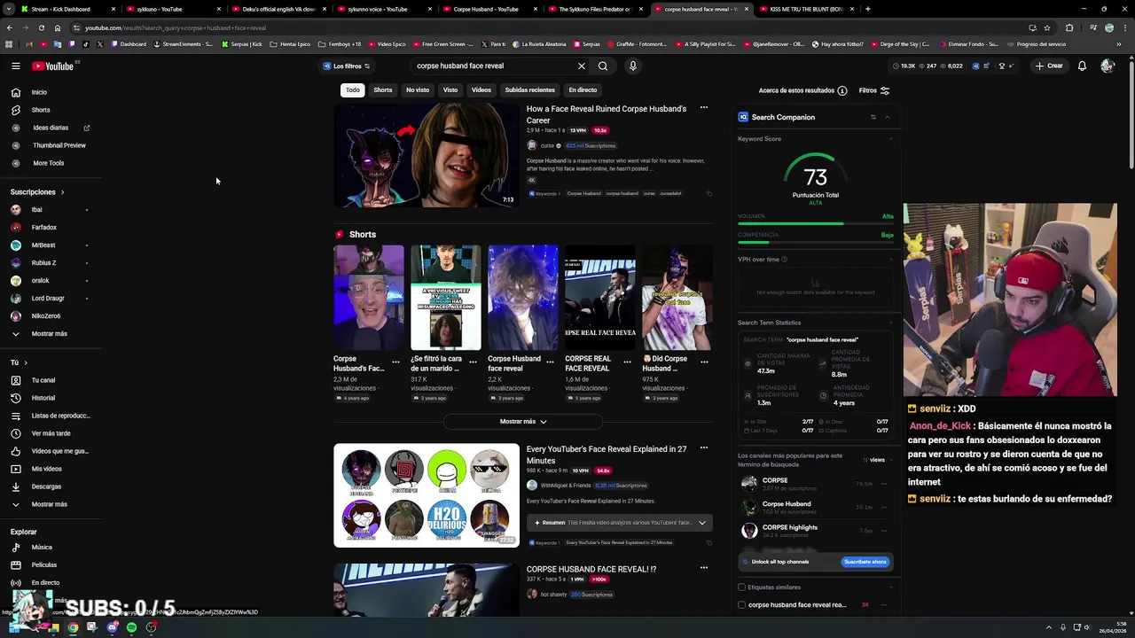
Task: Clear the search box with the X
Action: point(582,66)
